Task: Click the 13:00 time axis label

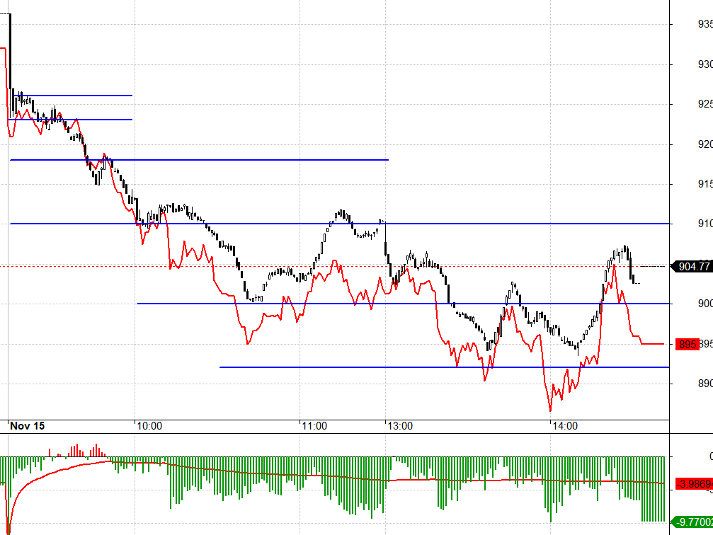Action: click(400, 426)
